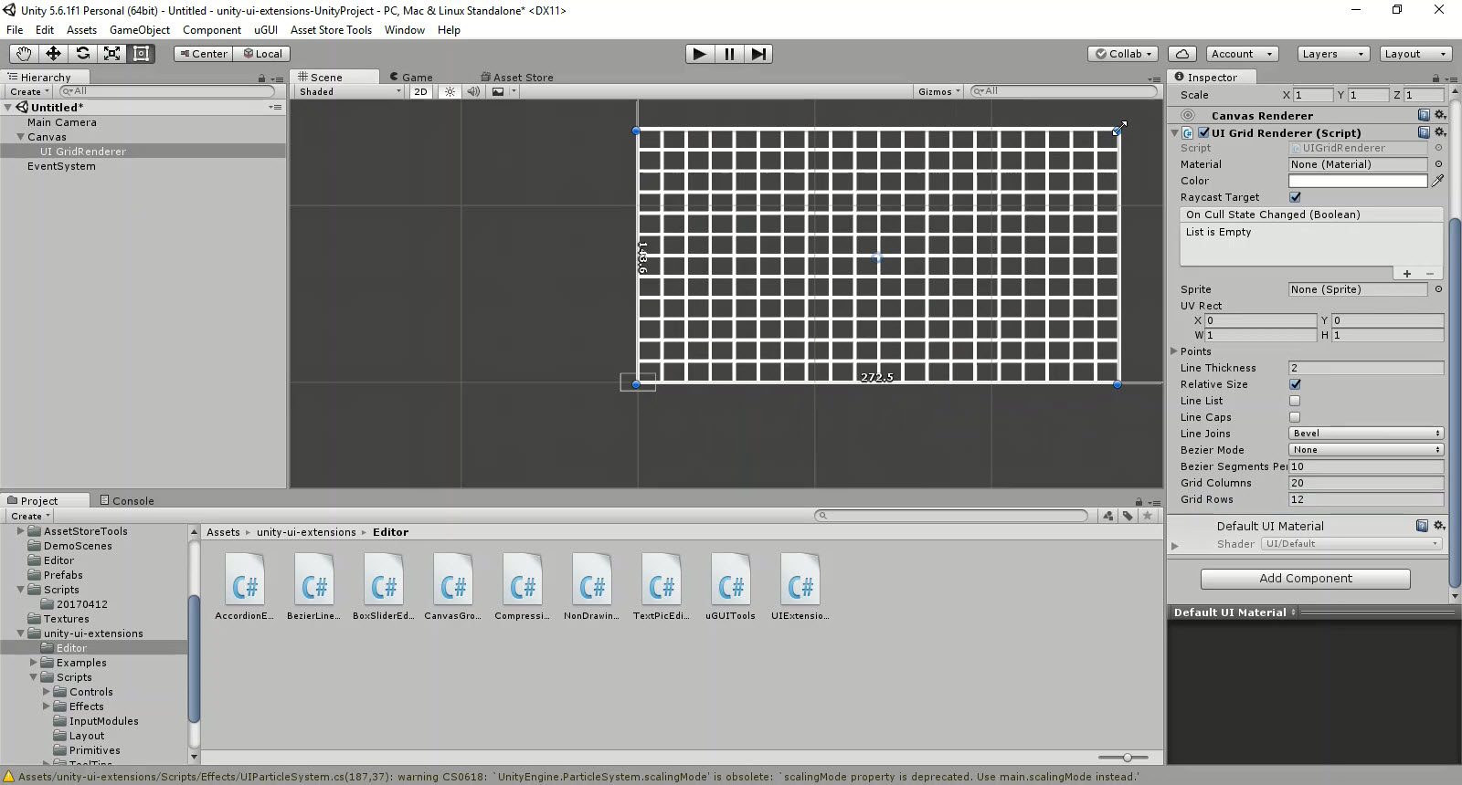The image size is (1462, 785).
Task: Select the uGUITools script file
Action: 731,587
